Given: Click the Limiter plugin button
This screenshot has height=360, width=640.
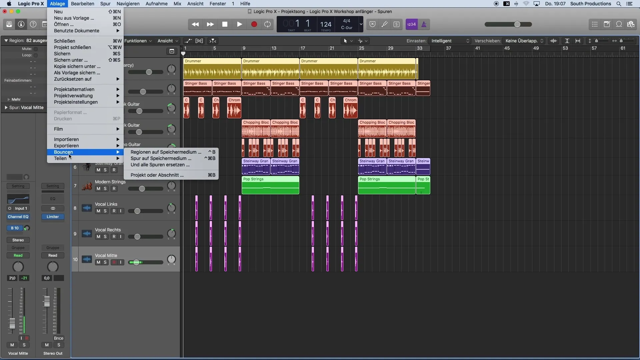Looking at the screenshot, I should point(53,217).
